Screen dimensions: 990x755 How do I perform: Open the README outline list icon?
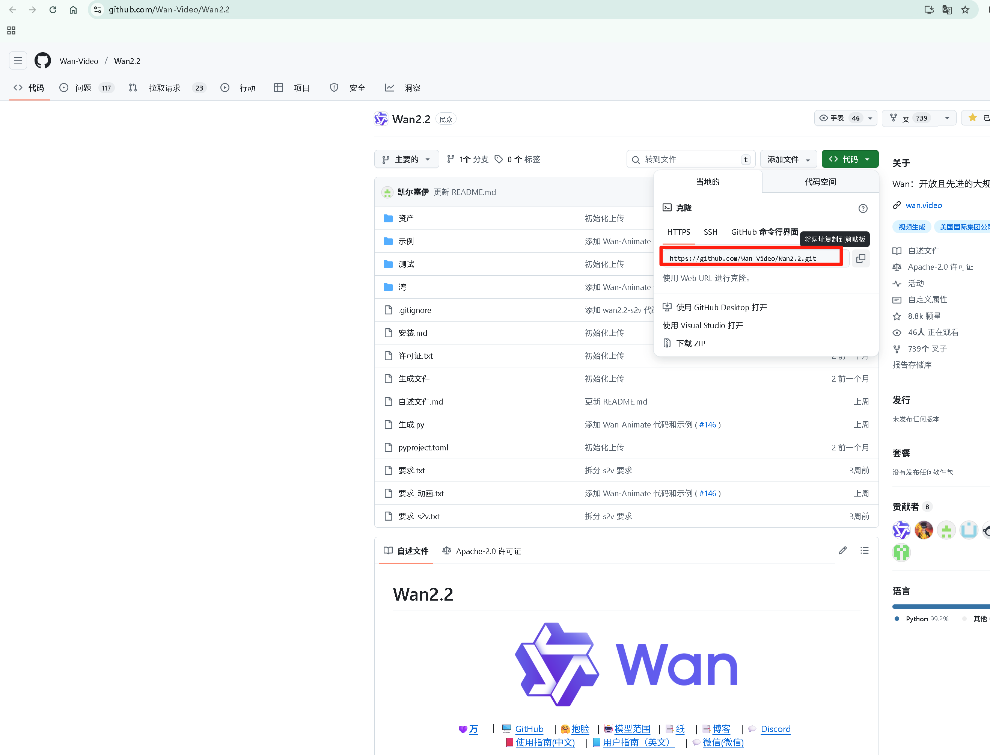coord(865,551)
